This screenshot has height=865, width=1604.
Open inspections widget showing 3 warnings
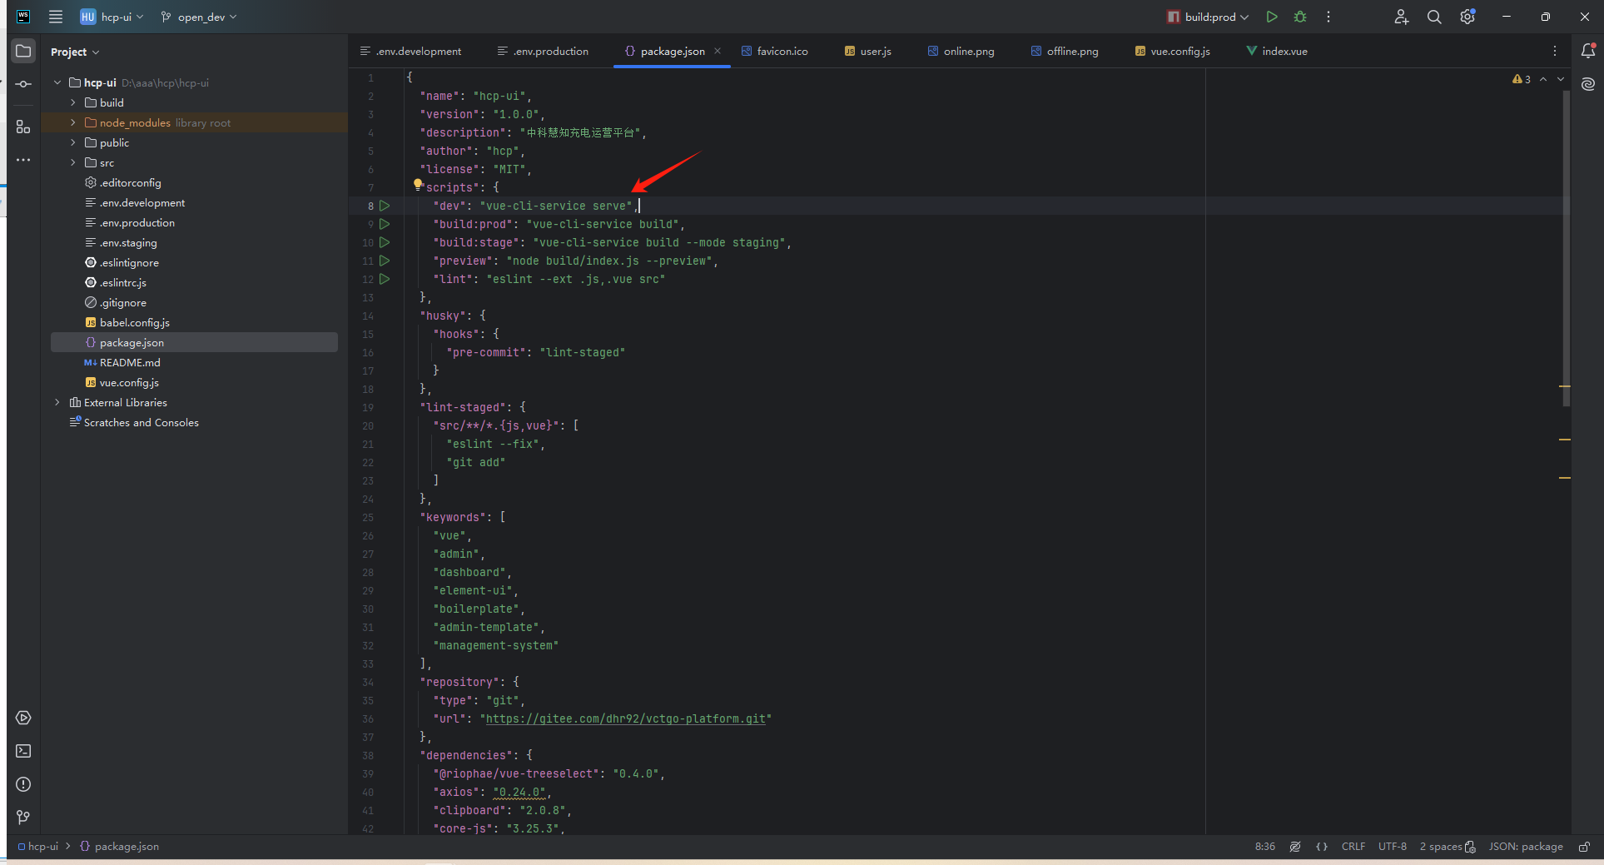1522,79
